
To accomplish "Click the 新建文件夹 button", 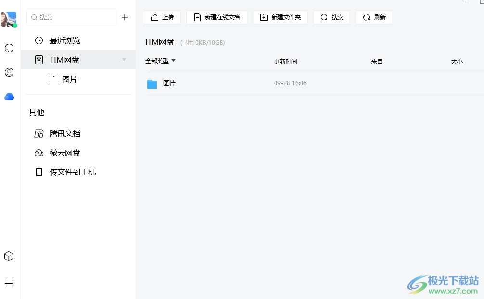I will pyautogui.click(x=280, y=17).
